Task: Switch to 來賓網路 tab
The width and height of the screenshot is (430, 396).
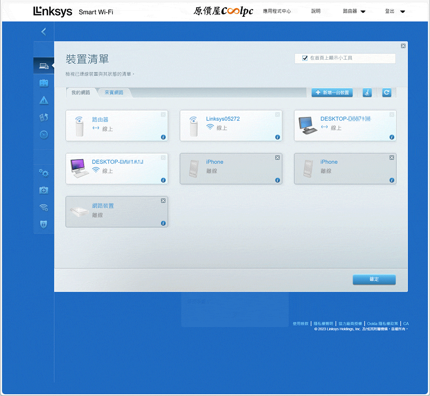Action: 114,93
